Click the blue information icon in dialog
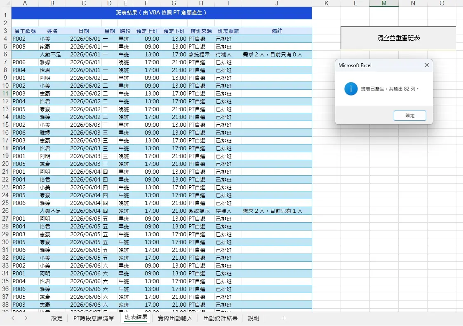Viewport: 463px width, 326px height. coord(351,89)
